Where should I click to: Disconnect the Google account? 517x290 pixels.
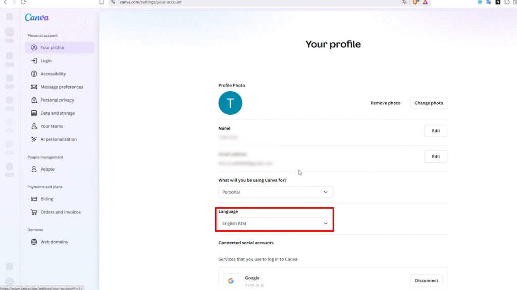coord(426,280)
